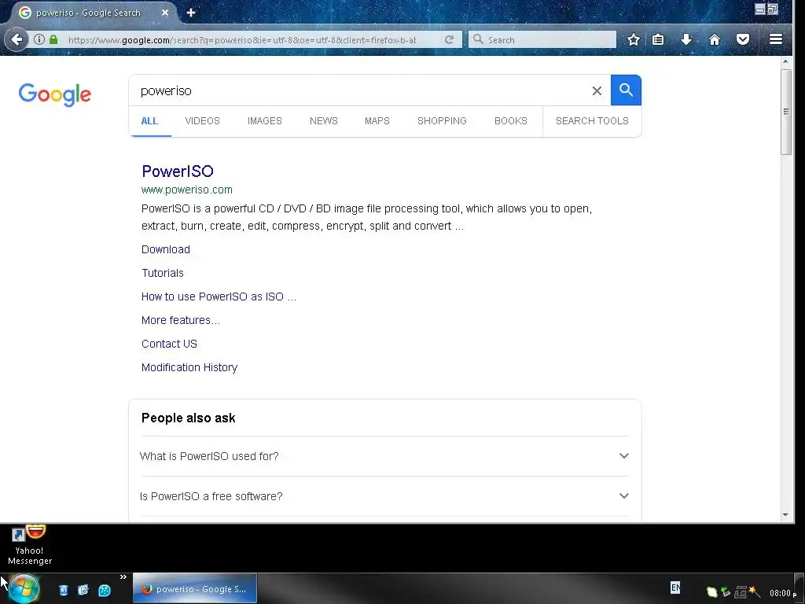The width and height of the screenshot is (805, 604).
Task: Close the poweriso Google Search tab
Action: [x=165, y=13]
